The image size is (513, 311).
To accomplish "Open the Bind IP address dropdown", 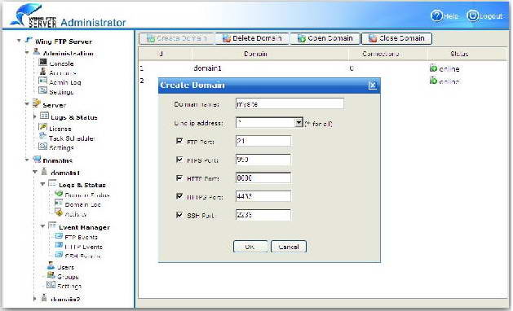I will point(299,123).
